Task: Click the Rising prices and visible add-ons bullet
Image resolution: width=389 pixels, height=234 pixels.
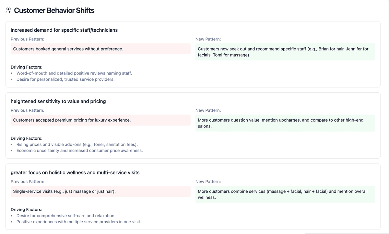Action: [x=77, y=144]
